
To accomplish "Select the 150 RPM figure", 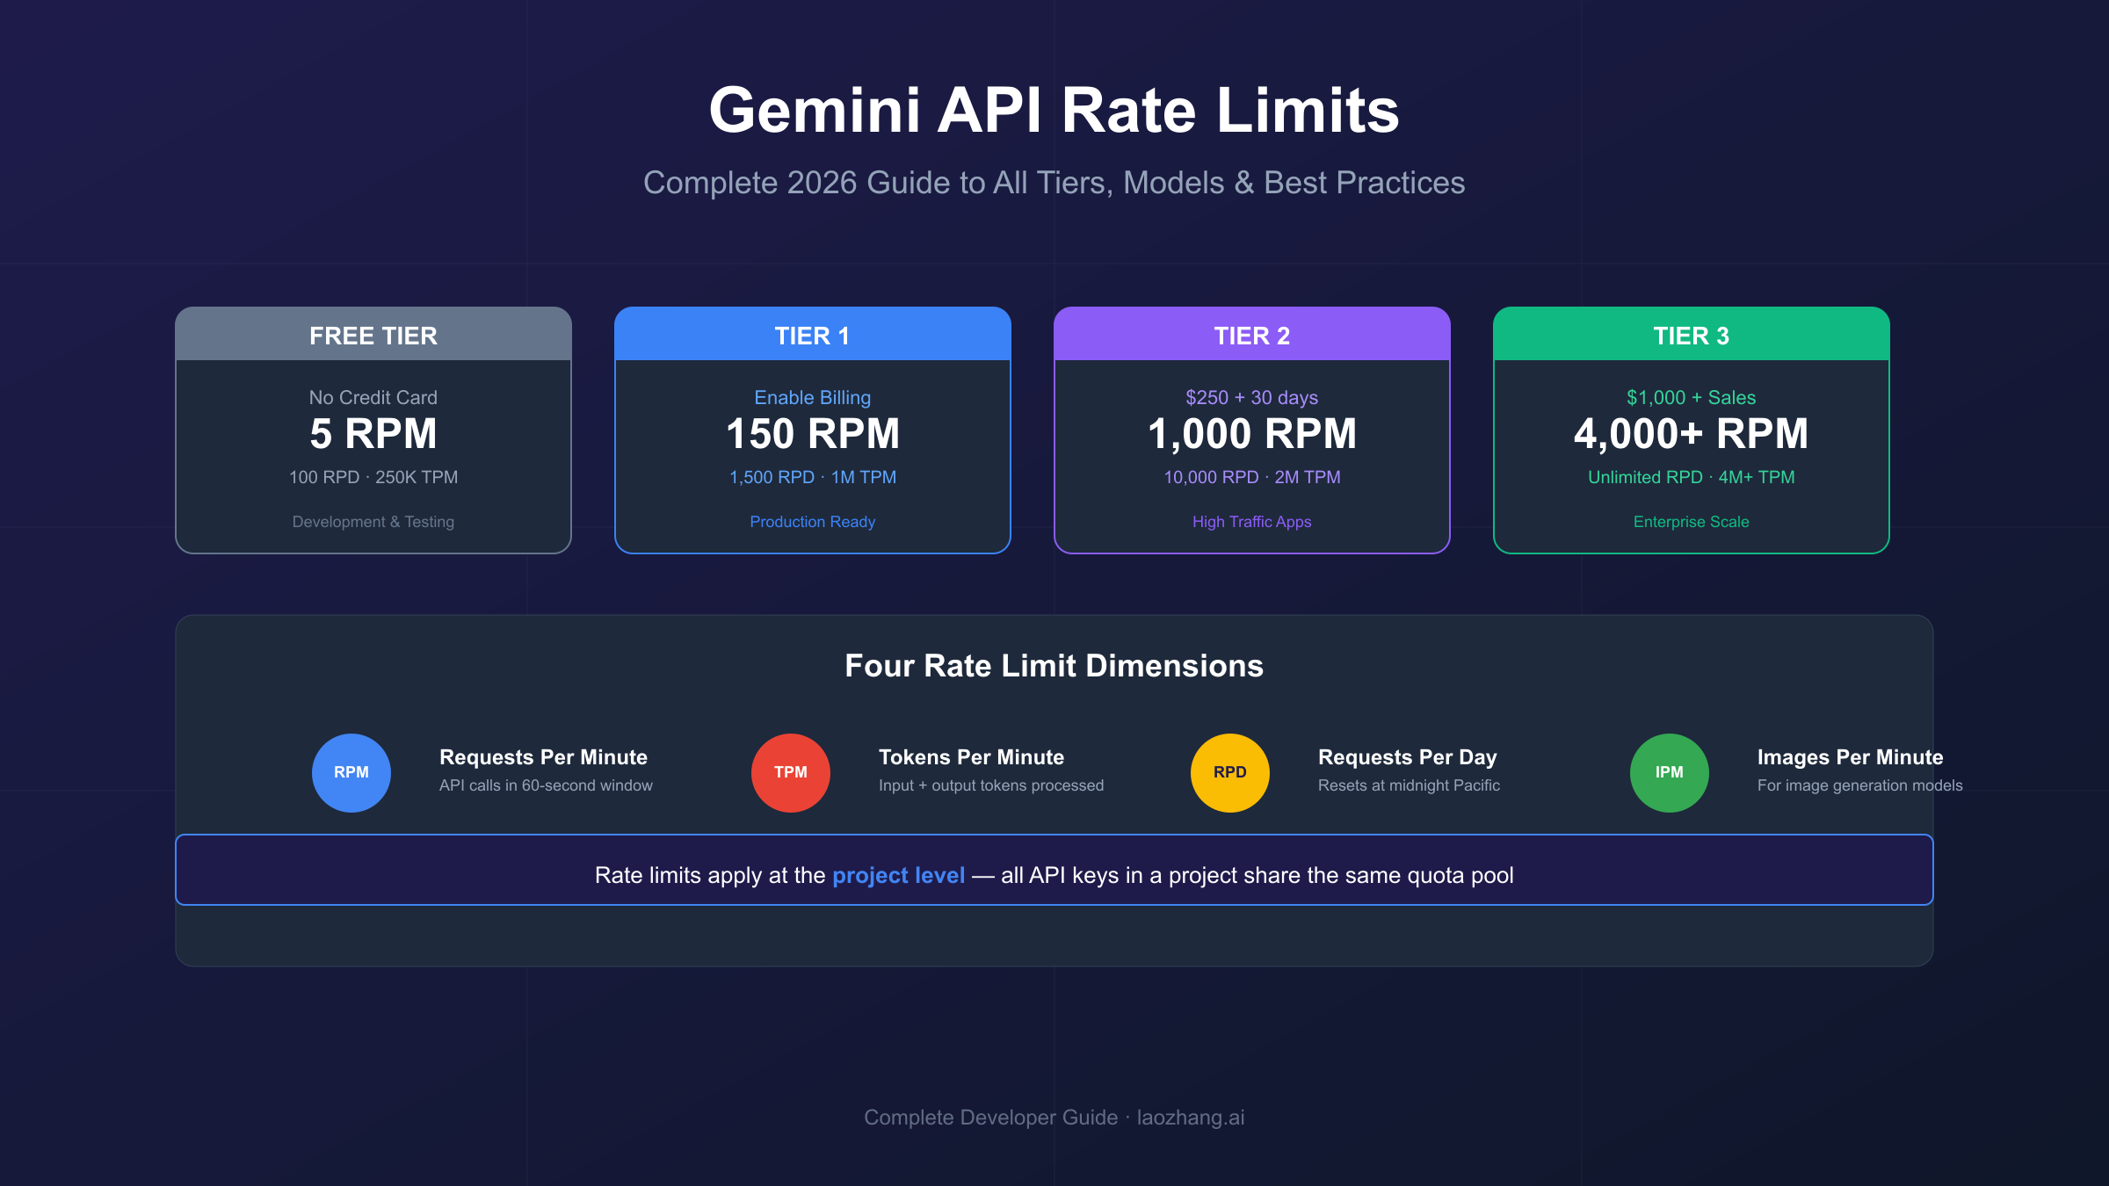I will 813,434.
